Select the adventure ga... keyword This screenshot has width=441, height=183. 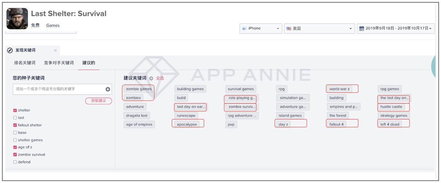coord(293,107)
